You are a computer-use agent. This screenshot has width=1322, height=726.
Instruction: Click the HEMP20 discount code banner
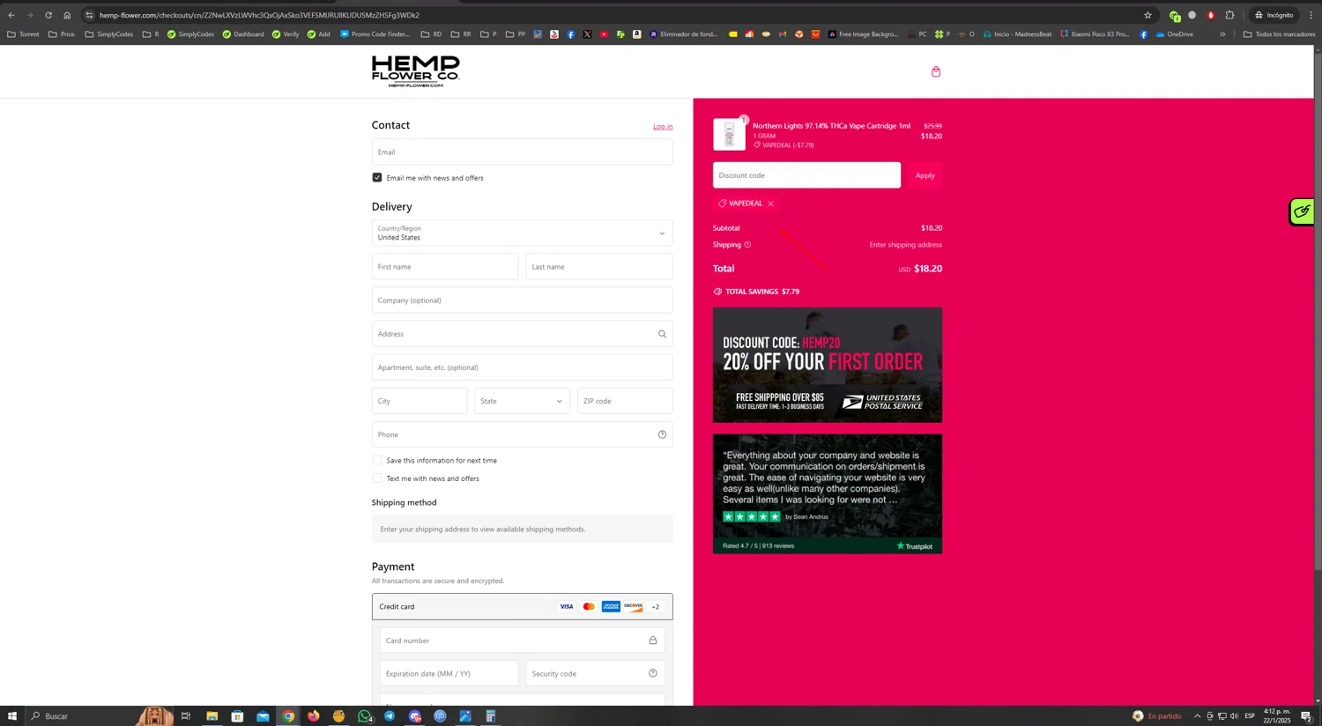click(828, 365)
